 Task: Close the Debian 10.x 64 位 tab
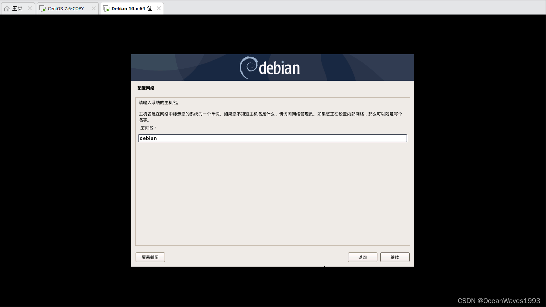pyautogui.click(x=159, y=8)
